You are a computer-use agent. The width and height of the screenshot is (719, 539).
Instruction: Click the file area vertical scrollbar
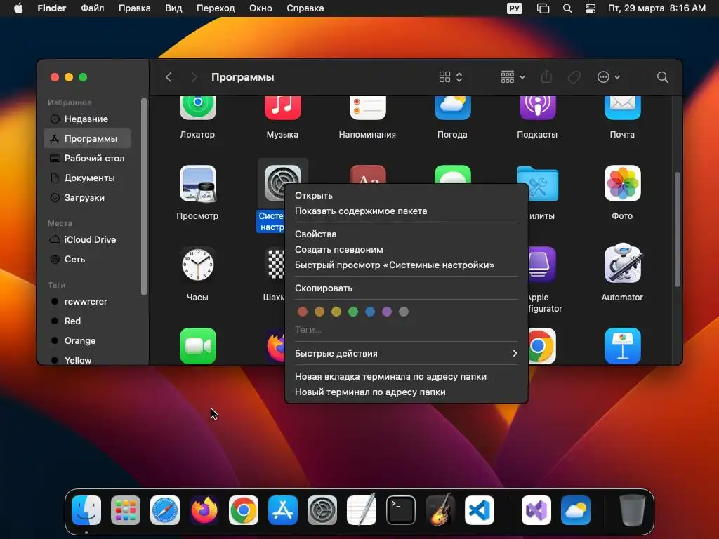point(678,229)
